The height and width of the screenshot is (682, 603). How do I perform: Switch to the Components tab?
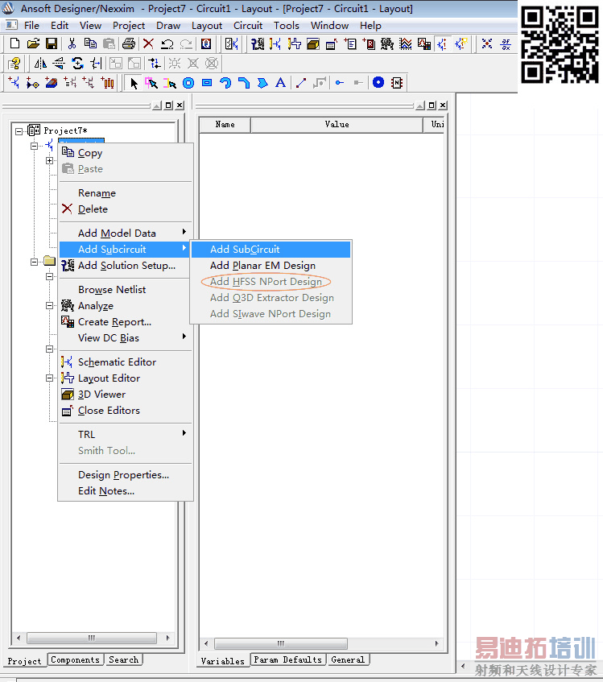click(x=75, y=659)
